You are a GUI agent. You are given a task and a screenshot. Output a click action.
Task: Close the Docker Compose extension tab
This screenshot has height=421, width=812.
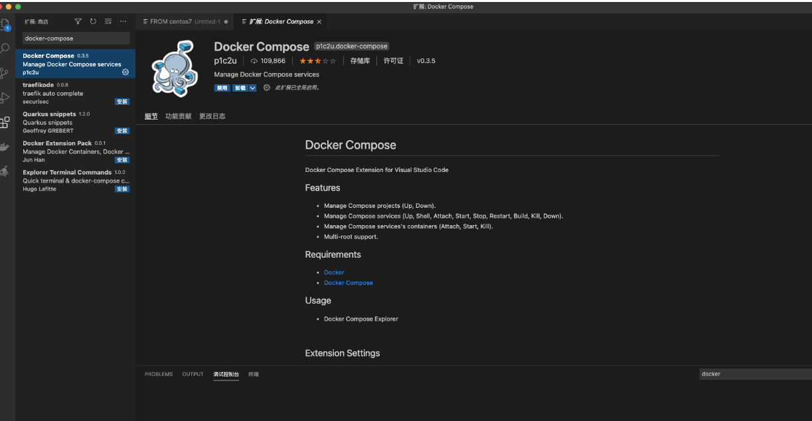pos(319,21)
